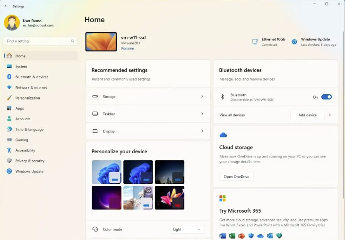345x240 pixels.
Task: Click the Windows Update sync icon at top
Action: [294, 42]
